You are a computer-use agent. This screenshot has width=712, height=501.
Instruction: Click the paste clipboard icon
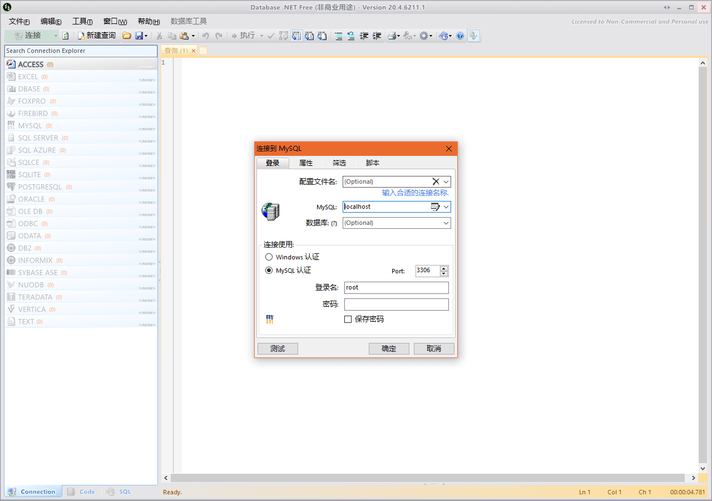(184, 36)
